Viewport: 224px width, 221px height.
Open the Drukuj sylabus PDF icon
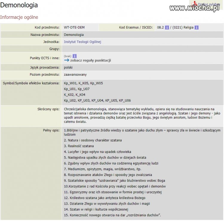pyautogui.click(x=194, y=4)
